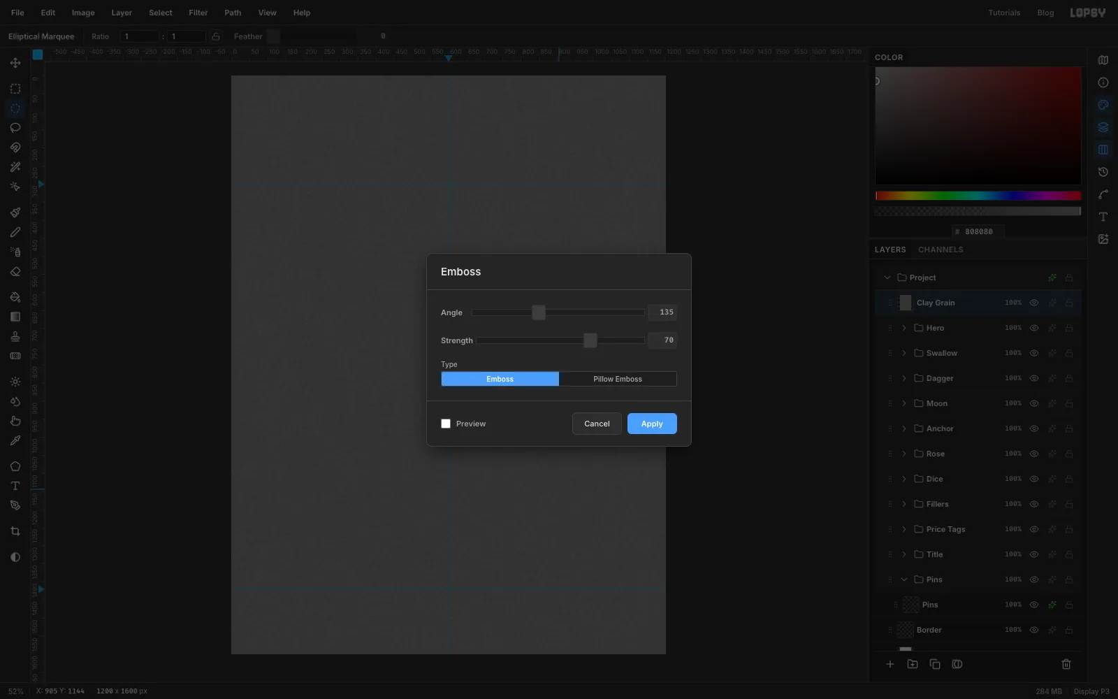This screenshot has height=699, width=1118.
Task: Cancel the Emboss dialog
Action: coord(597,424)
